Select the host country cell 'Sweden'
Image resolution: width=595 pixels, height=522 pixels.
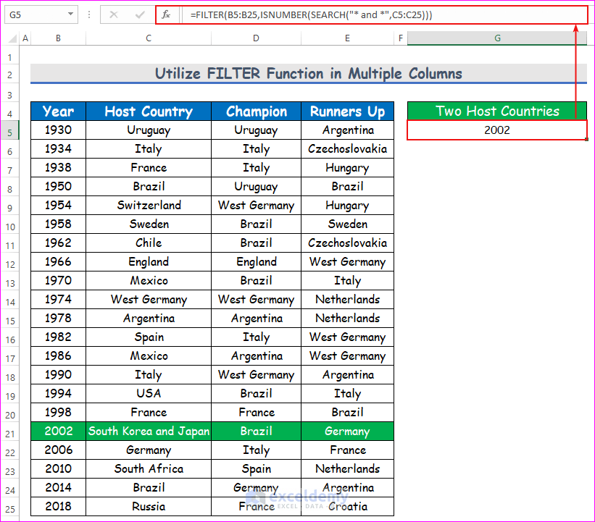click(149, 224)
